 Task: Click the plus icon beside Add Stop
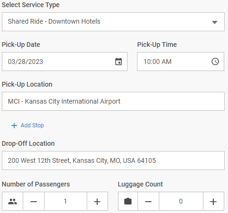click(x=14, y=125)
